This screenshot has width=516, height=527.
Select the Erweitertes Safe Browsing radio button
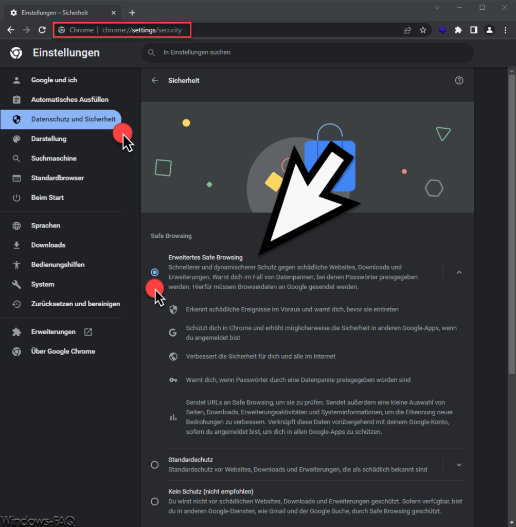point(154,272)
